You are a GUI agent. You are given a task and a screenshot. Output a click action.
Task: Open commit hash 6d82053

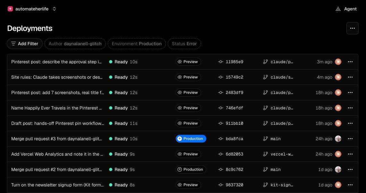(x=234, y=154)
